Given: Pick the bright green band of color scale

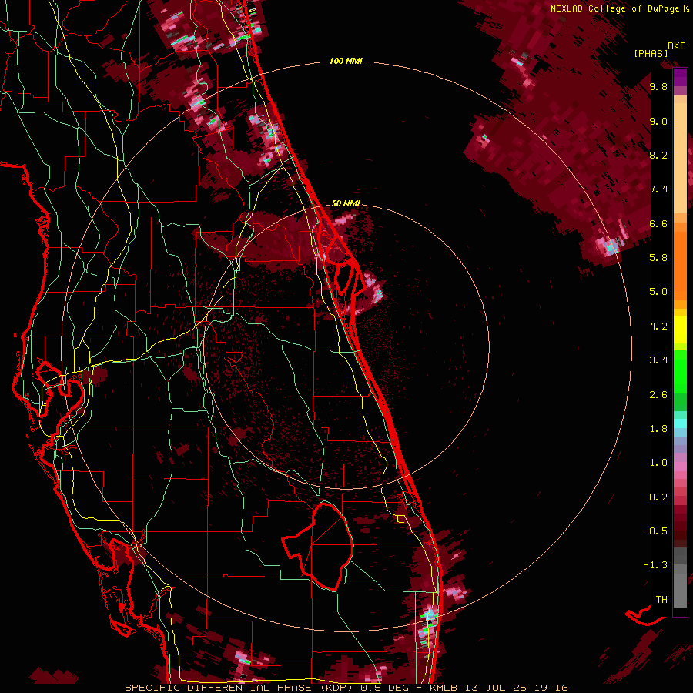Looking at the screenshot, I should coord(680,371).
